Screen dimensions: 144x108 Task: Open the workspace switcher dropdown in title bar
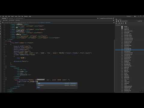(x=129, y=16)
